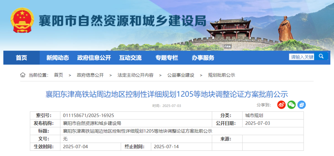Click the blue copy-link share icon

click(x=302, y=105)
